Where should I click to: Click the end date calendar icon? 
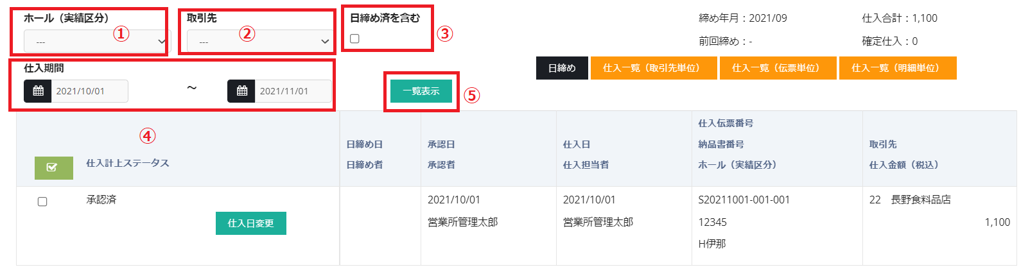tap(241, 91)
